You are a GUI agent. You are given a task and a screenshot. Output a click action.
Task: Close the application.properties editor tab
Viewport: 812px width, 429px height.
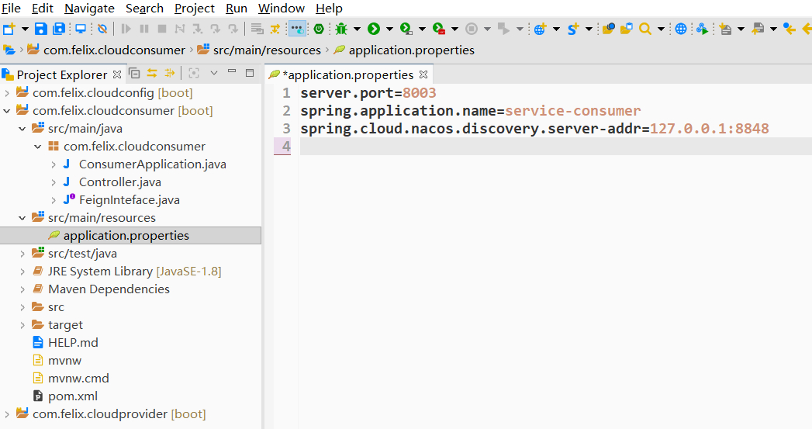423,74
